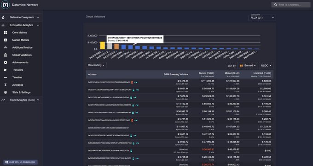Click the lock icon in the $ 7,670.82 row
The image size is (313, 166).
pyautogui.click(x=131, y=98)
